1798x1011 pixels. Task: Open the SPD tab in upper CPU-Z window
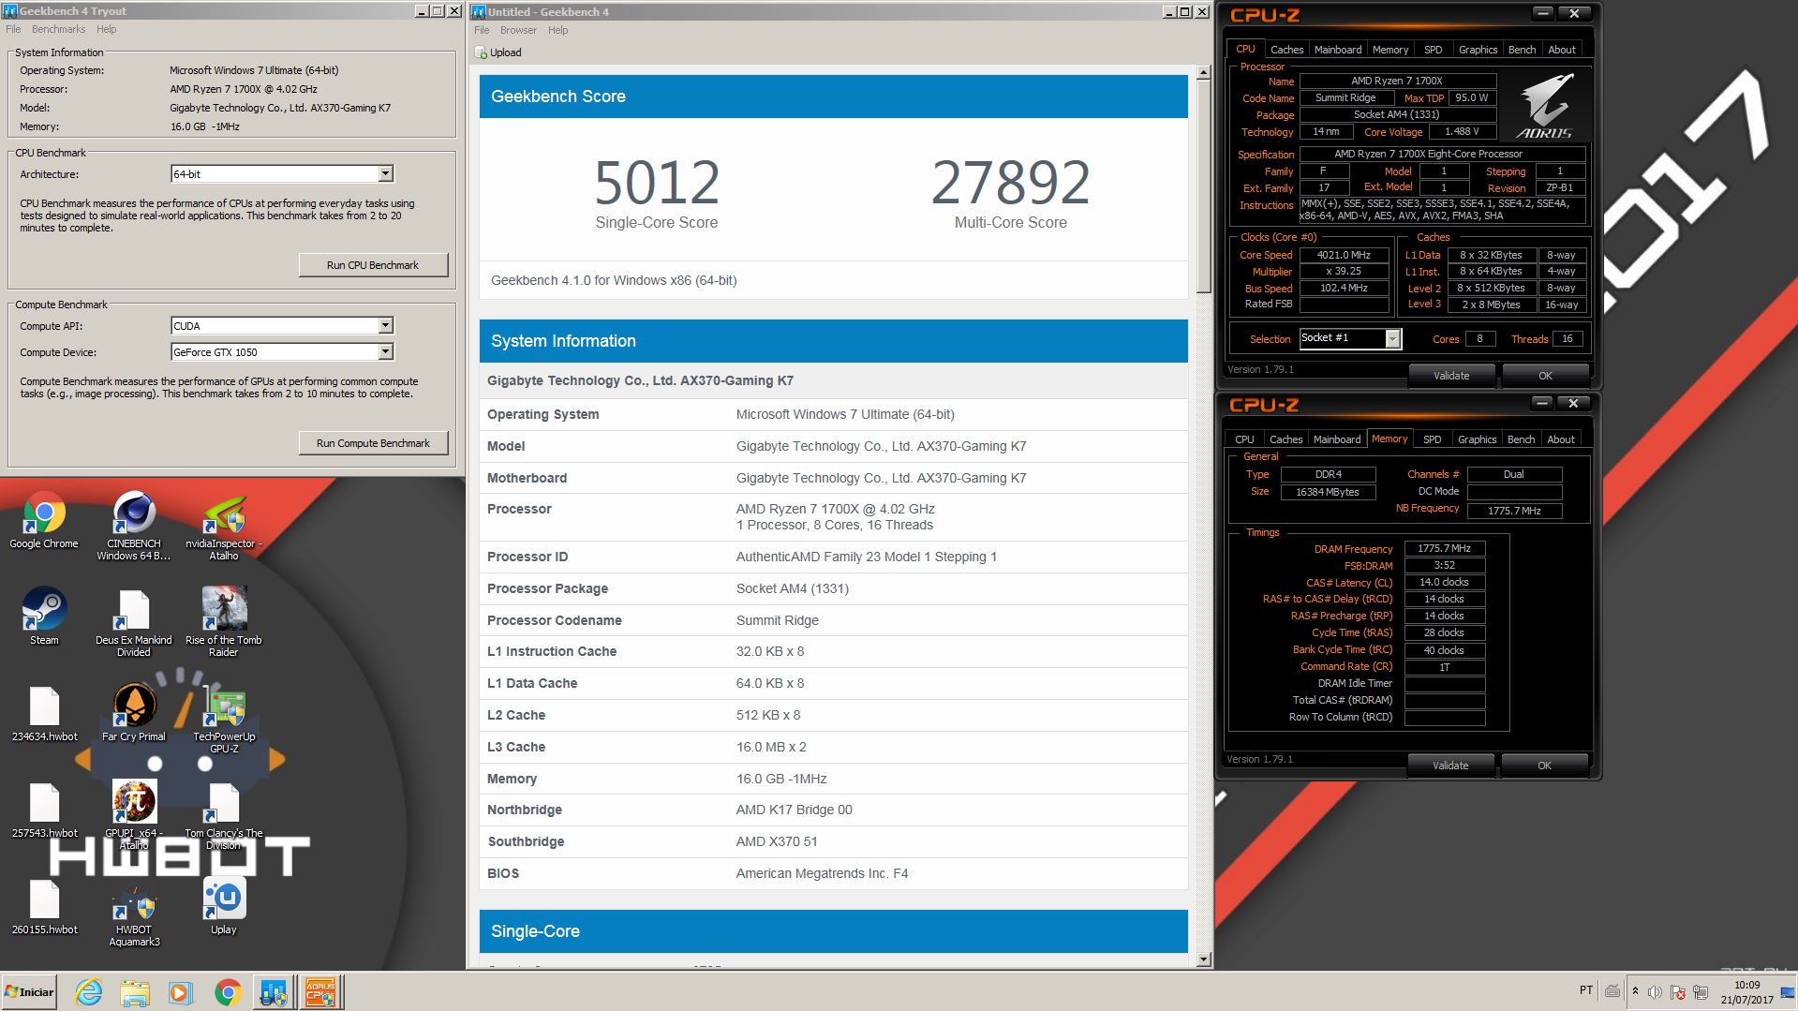(1434, 50)
